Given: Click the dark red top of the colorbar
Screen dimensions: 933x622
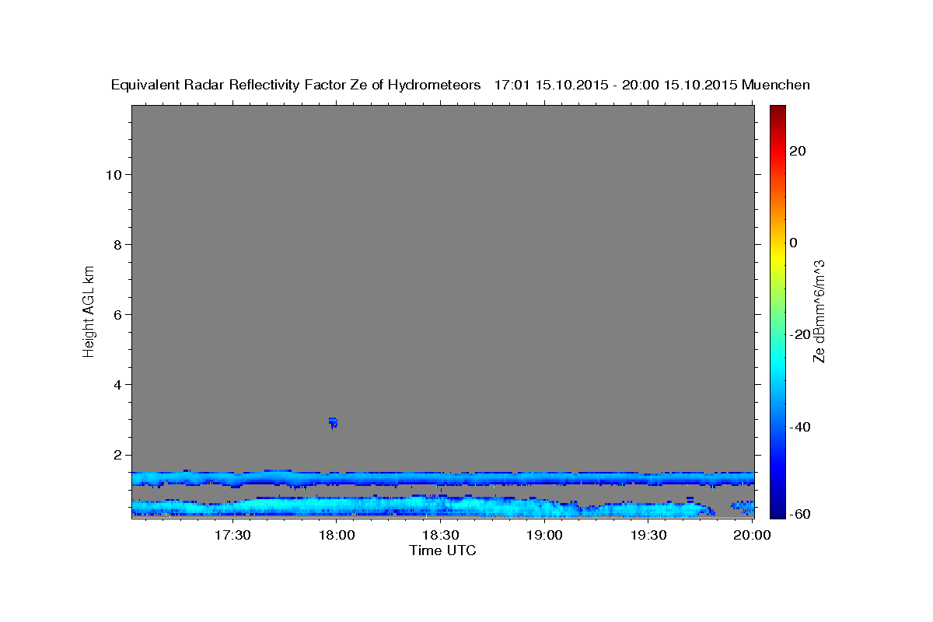Looking at the screenshot, I should [777, 111].
